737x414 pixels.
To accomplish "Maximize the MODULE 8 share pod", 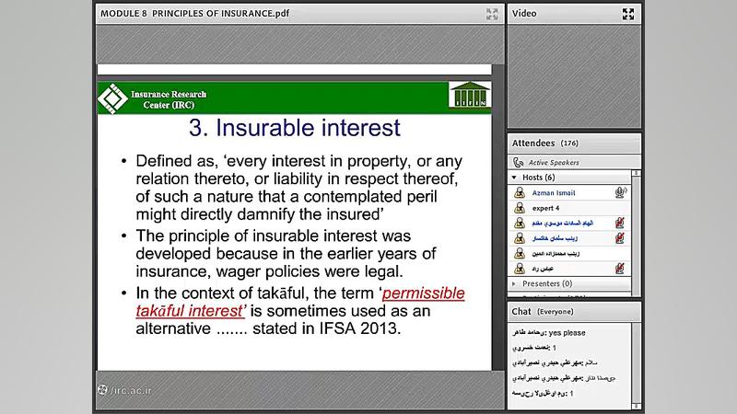I will coord(492,14).
